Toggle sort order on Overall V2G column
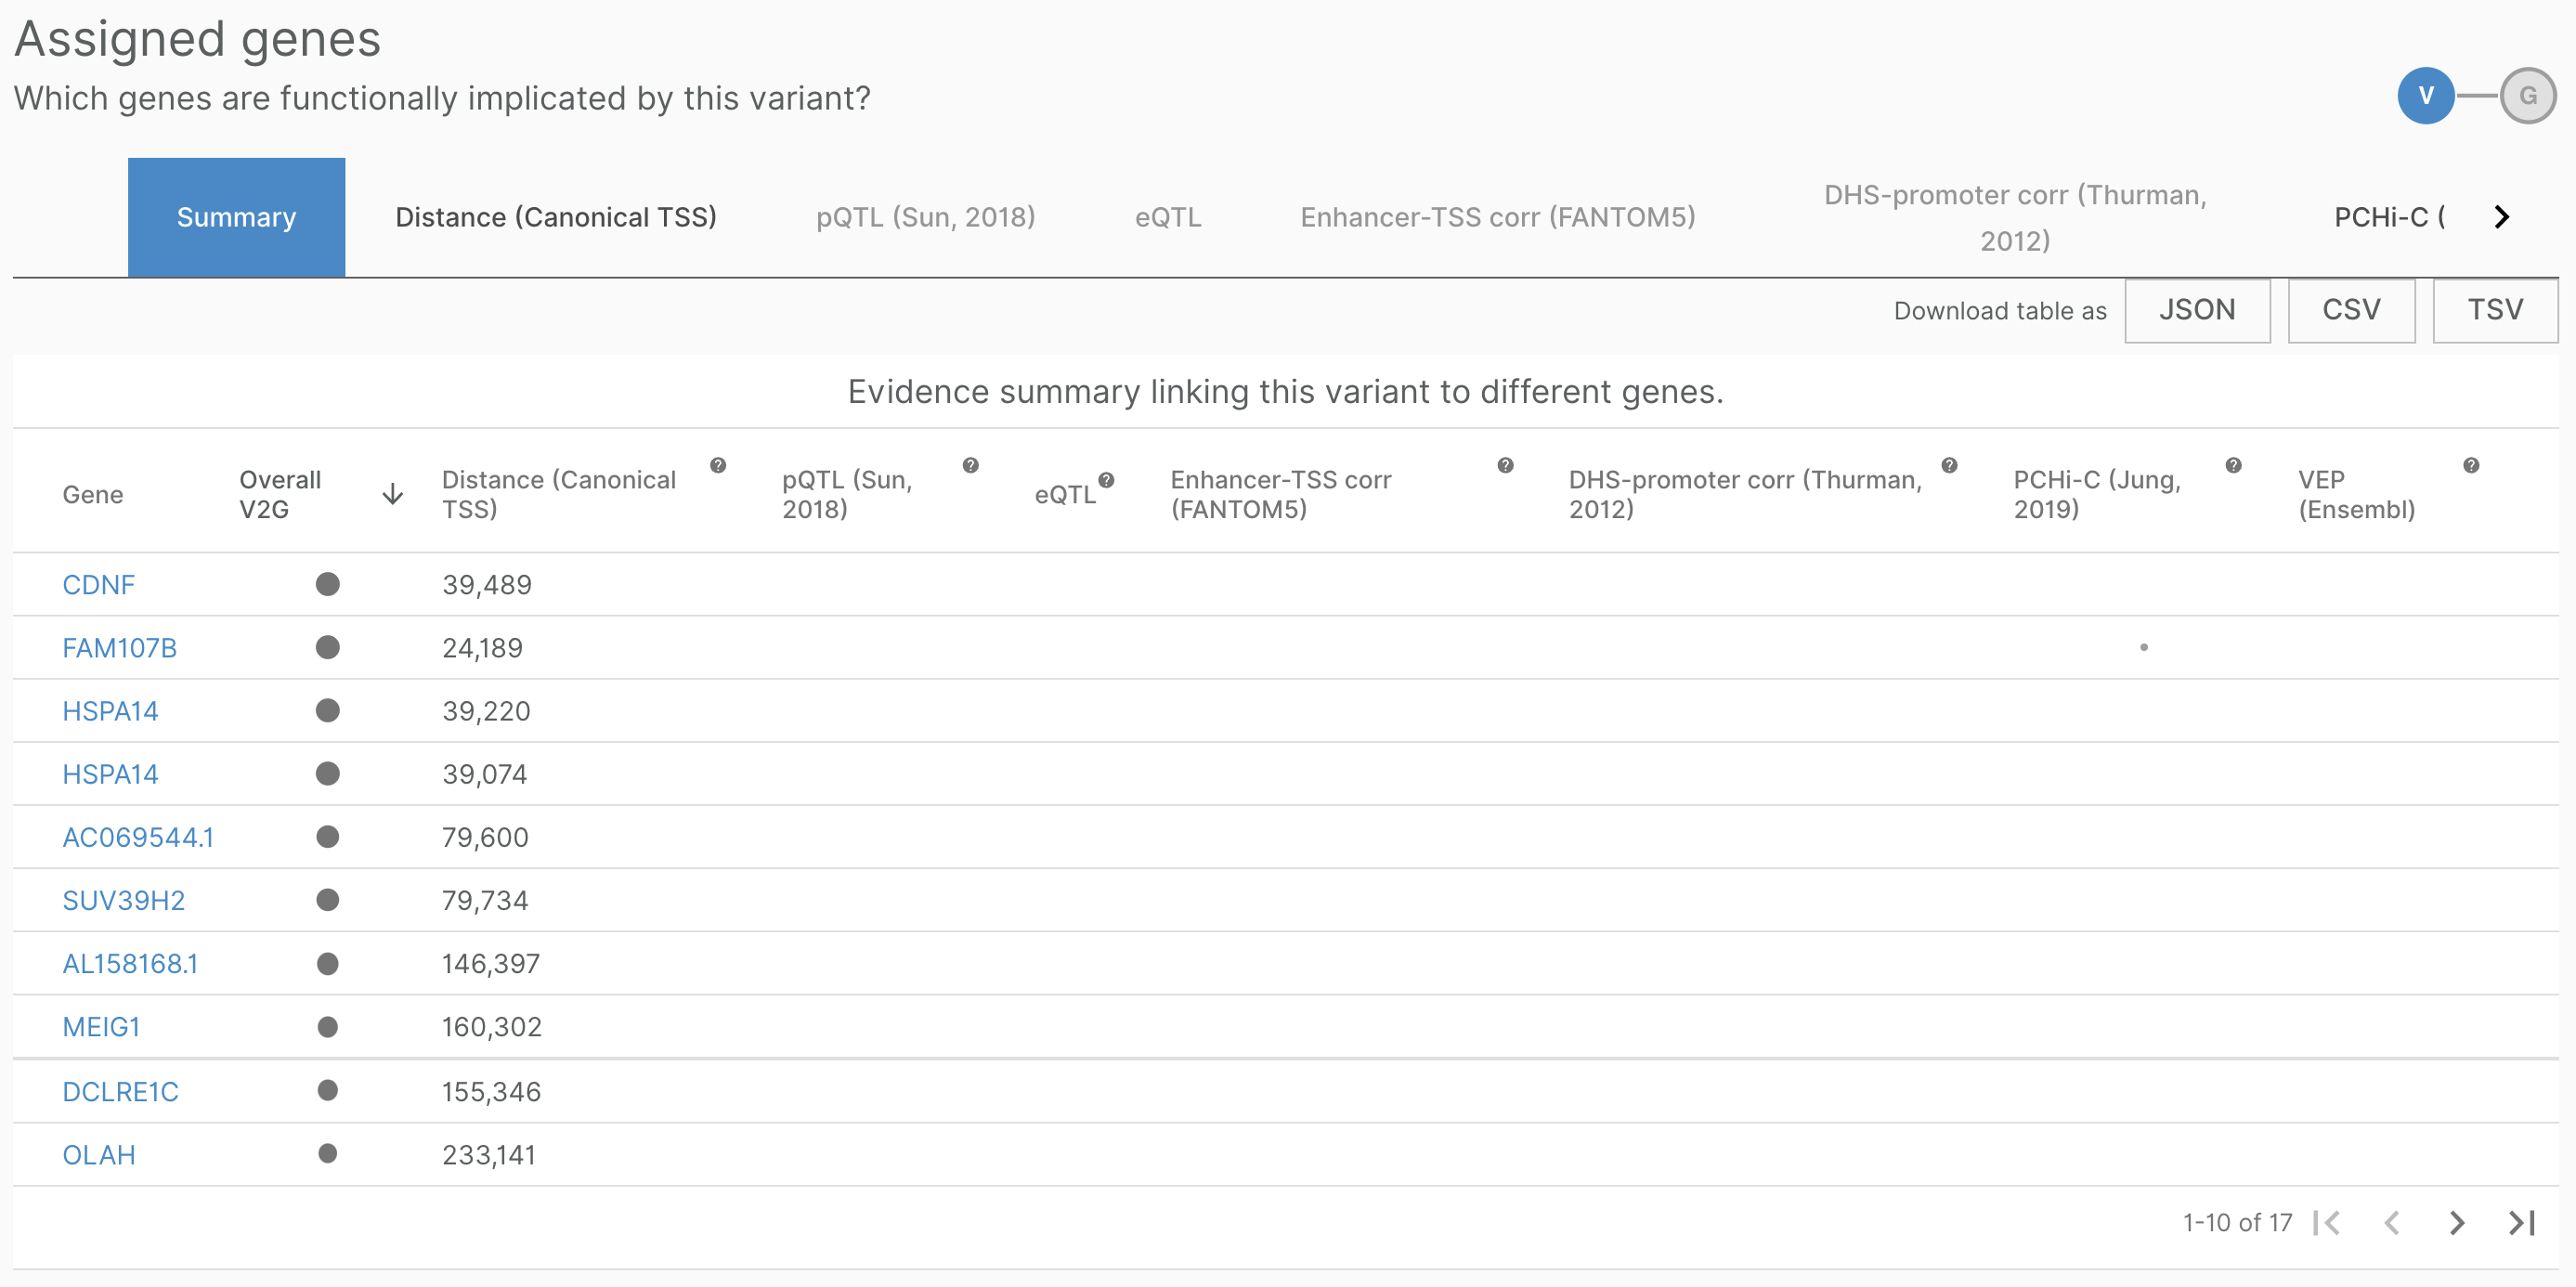Image resolution: width=2576 pixels, height=1287 pixels. click(x=392, y=493)
